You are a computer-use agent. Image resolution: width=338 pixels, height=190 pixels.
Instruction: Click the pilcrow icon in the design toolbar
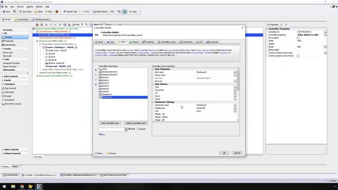82,25
